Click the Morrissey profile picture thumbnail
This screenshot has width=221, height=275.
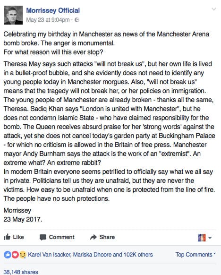pos(13,15)
